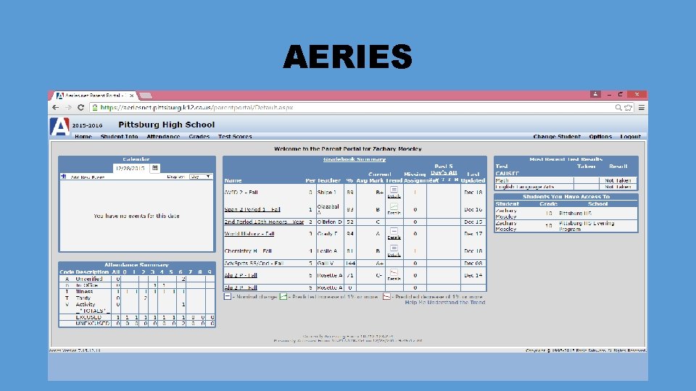The image size is (696, 391).
Task: Open the World History - Fall class
Action: coord(249,234)
